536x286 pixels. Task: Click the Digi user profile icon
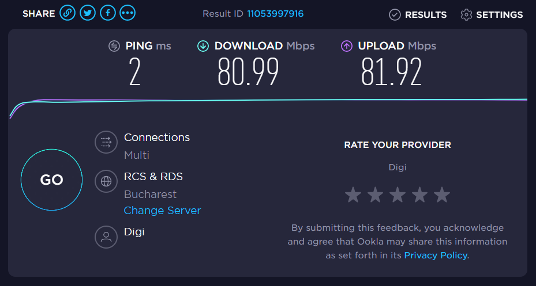pyautogui.click(x=106, y=236)
